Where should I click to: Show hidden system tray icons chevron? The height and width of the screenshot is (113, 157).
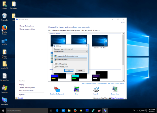point(137,111)
